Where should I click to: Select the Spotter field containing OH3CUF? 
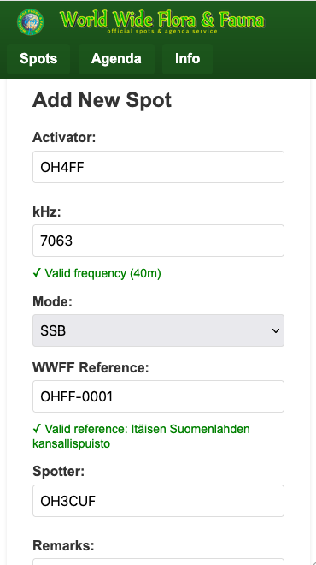[159, 501]
